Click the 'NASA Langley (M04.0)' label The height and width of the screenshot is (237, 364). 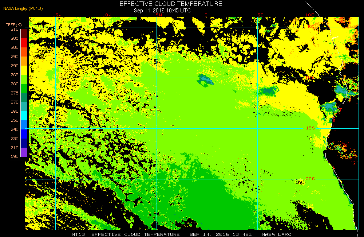point(23,8)
